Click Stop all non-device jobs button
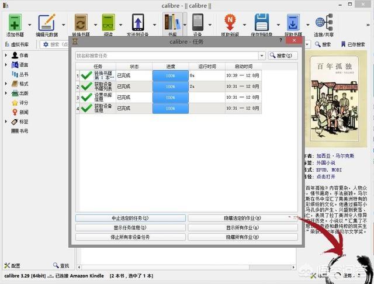The image size is (374, 284). click(x=130, y=237)
